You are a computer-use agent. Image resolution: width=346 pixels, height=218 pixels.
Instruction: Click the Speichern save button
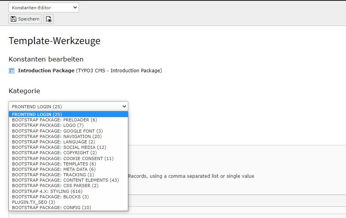tap(25, 19)
